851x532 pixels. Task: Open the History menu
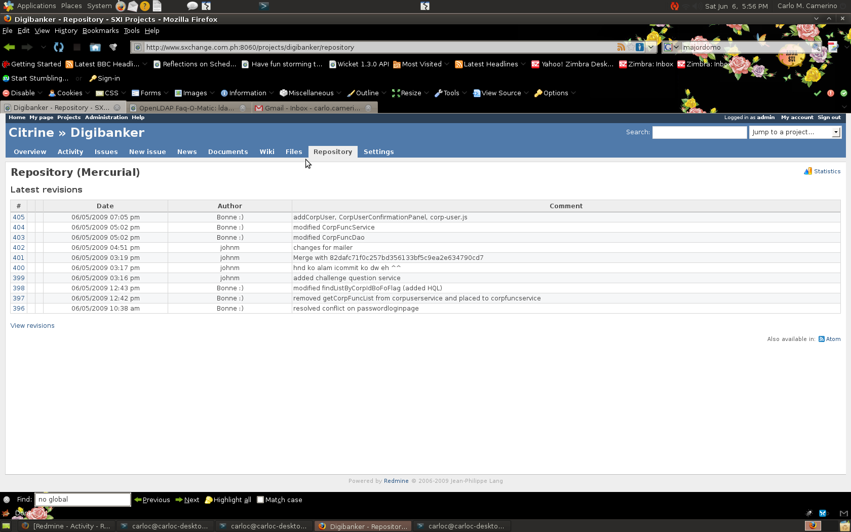66,31
